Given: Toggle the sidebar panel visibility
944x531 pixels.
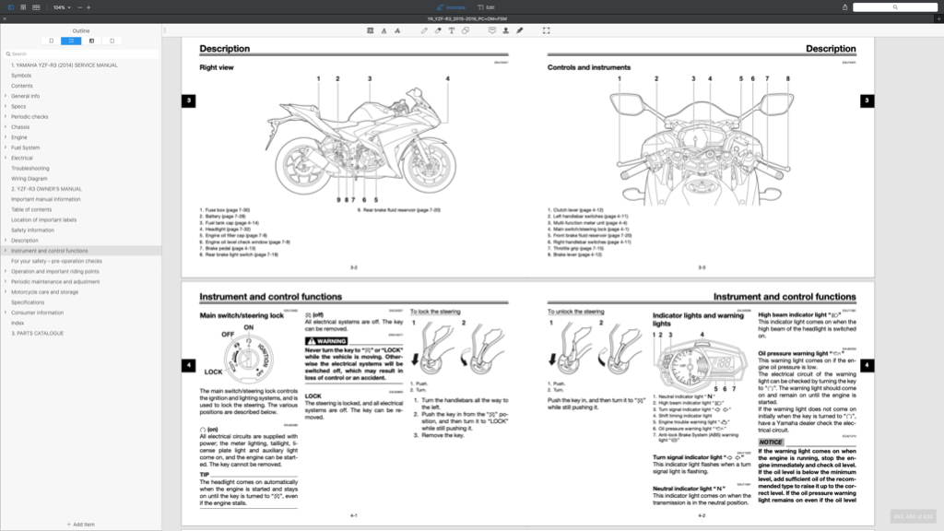Looking at the screenshot, I should tap(12, 7).
